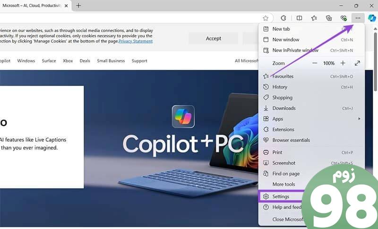Open History menu entry
Image resolution: width=378 pixels, height=229 pixels.
tap(311, 87)
